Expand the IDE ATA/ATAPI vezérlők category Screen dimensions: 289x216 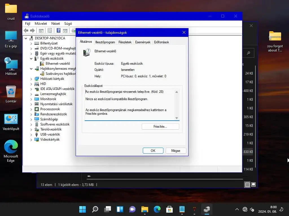[x=31, y=89]
